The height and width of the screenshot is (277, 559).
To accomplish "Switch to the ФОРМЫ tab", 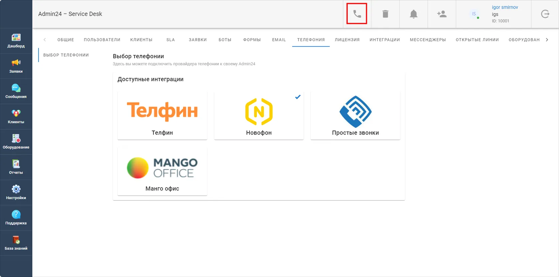I will click(252, 40).
